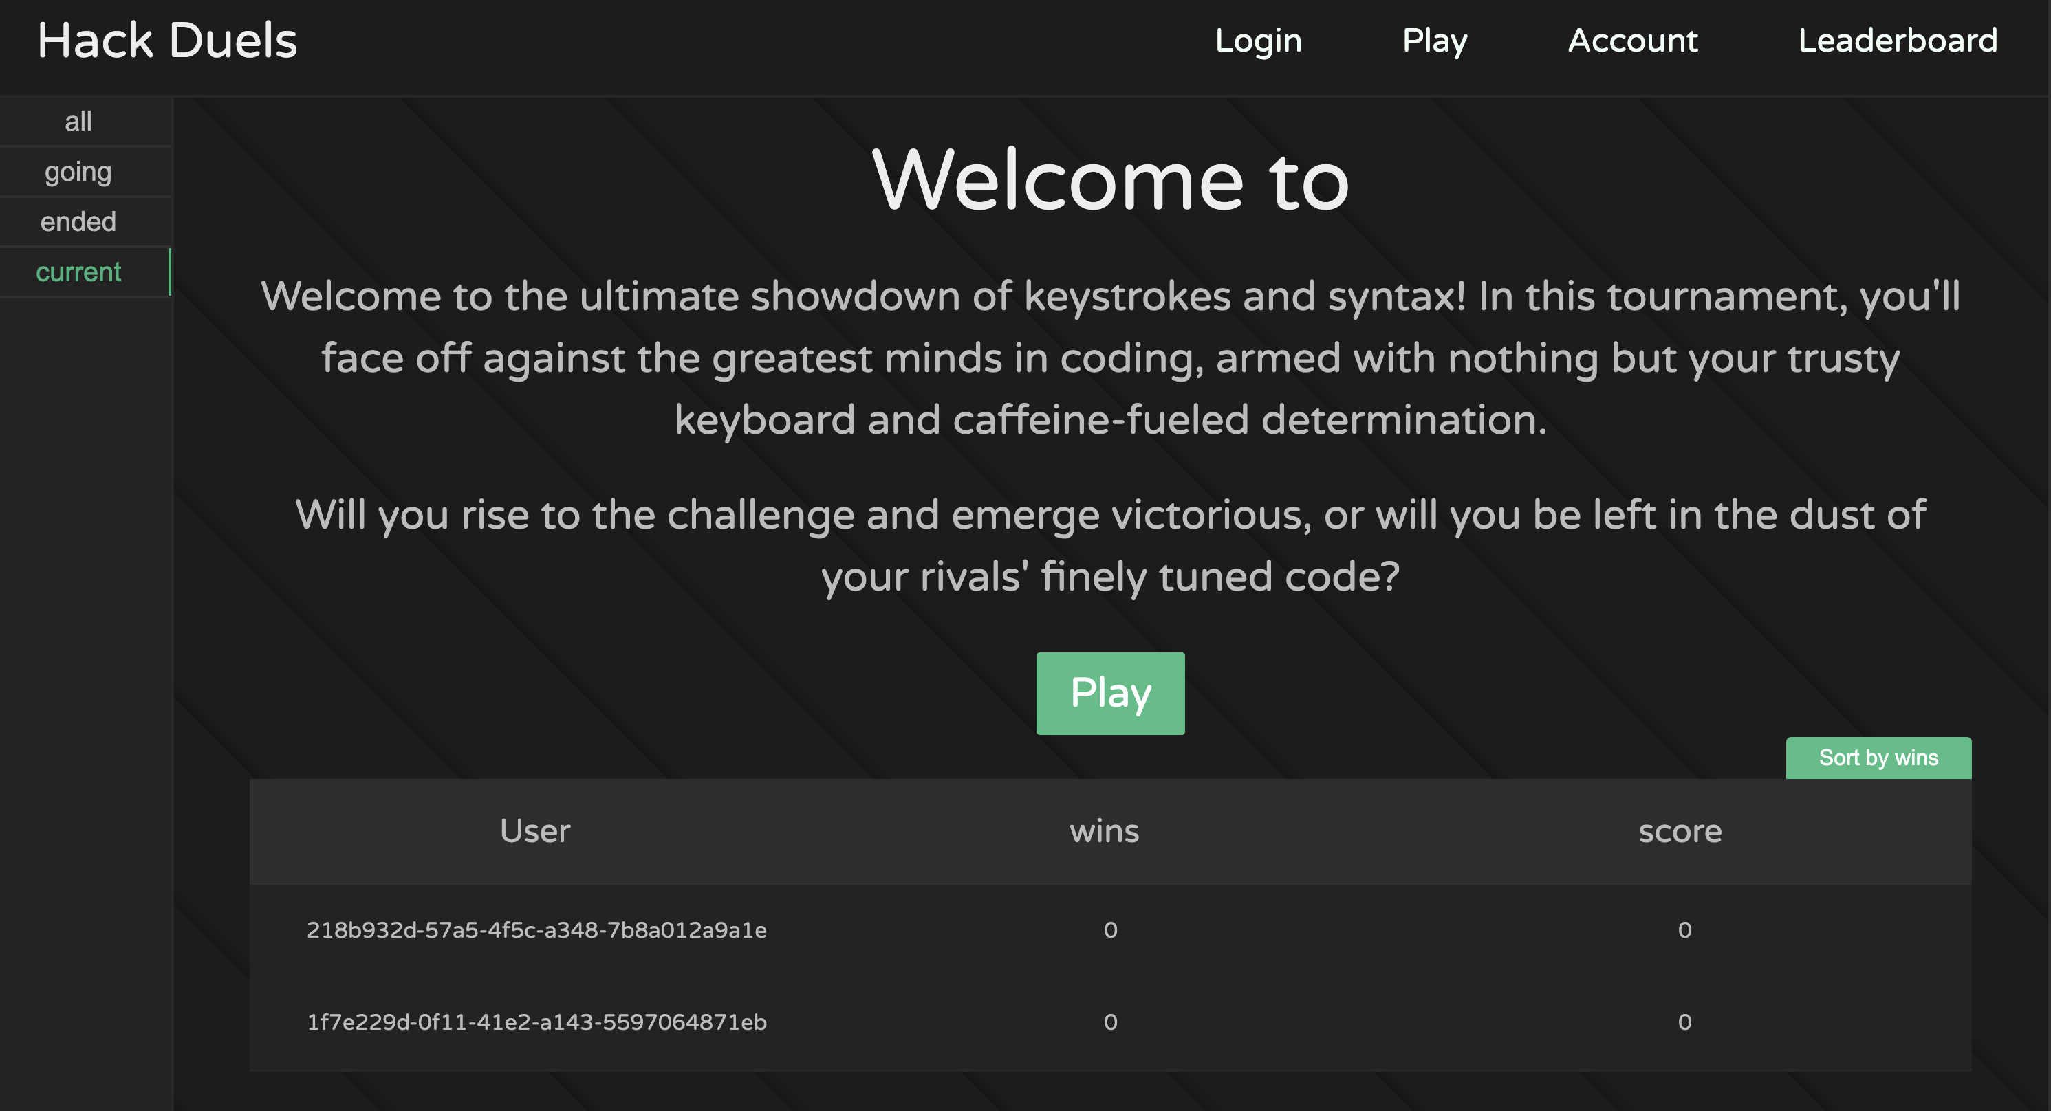Select user 1f7e229d-0f11-41e2-a143-5597064871eb
Image resolution: width=2051 pixels, height=1111 pixels.
coord(536,1022)
